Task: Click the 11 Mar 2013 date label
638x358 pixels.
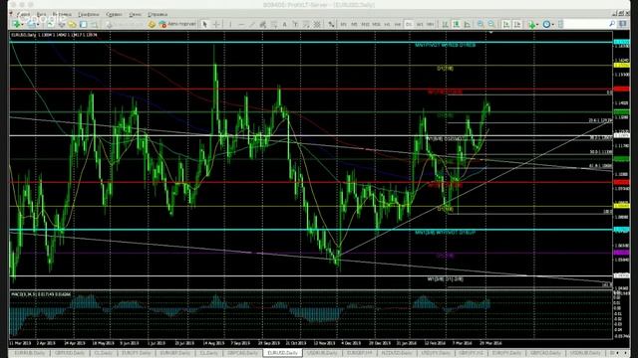Action: click(21, 343)
